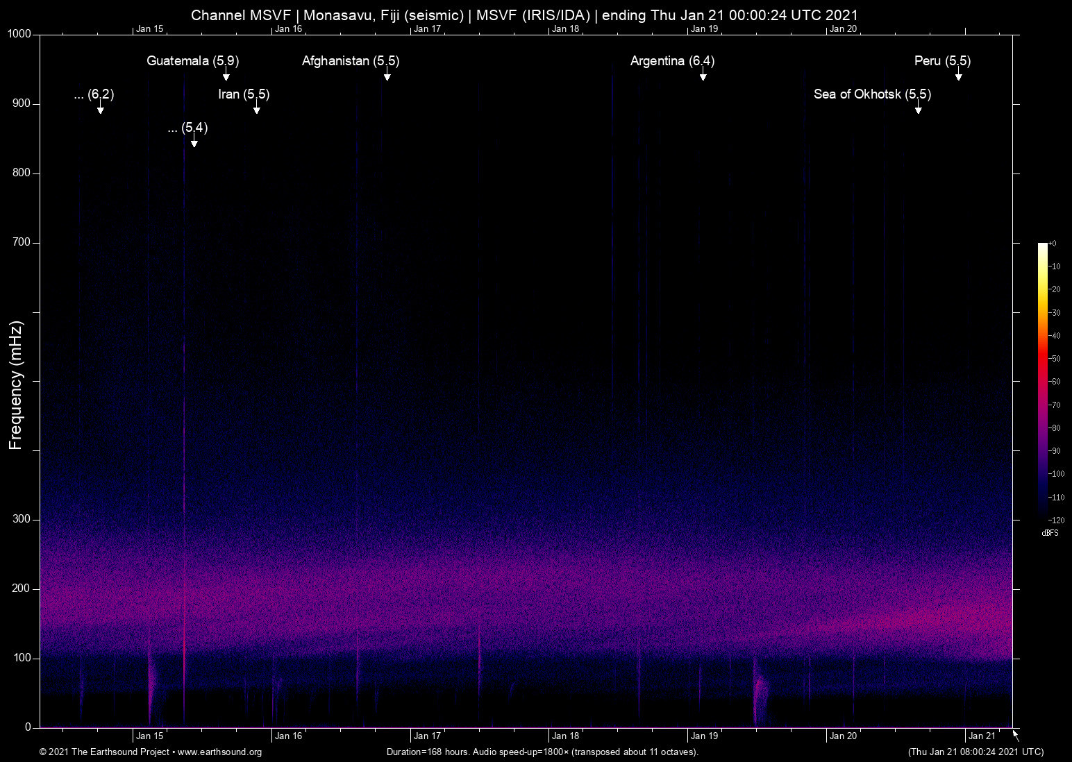This screenshot has height=762, width=1072.
Task: Select the 900 frequency axis label
Action: coord(22,103)
